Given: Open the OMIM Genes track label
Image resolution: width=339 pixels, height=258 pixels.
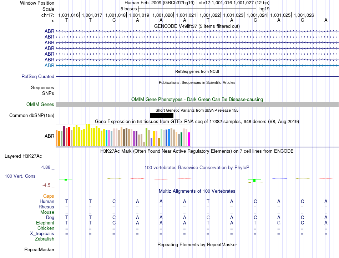Looking at the screenshot, I should coord(40,105).
